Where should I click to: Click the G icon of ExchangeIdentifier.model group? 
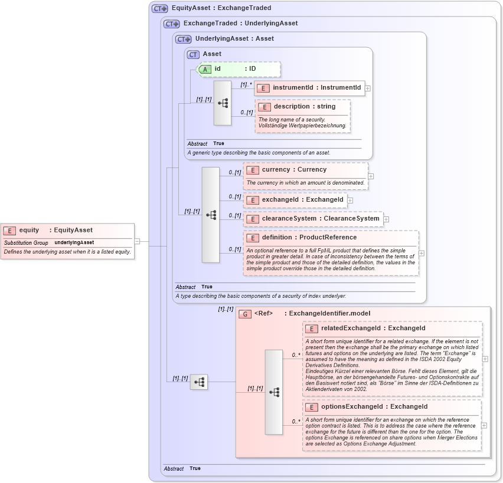pos(246,313)
